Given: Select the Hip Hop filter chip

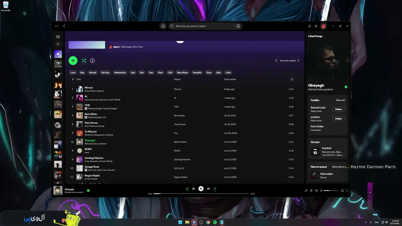Looking at the screenshot, I should point(105,73).
